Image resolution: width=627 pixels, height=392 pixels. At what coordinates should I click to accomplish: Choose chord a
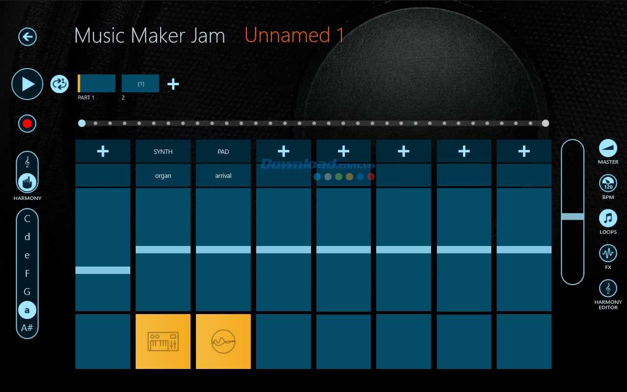click(27, 310)
